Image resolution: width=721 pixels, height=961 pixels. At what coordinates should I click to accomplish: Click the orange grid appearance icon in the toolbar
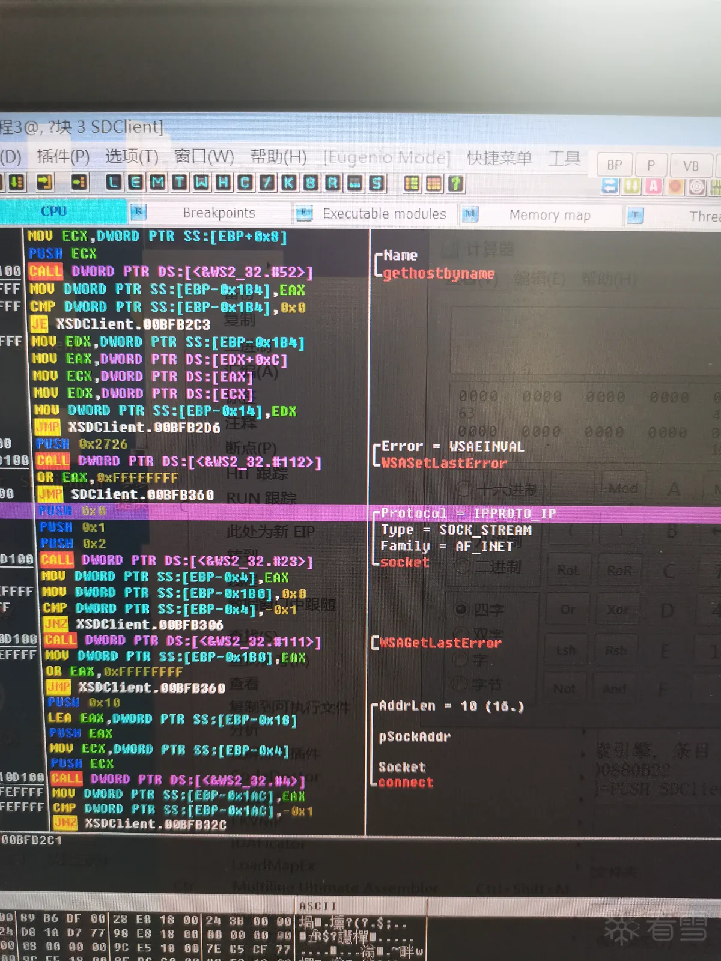pyautogui.click(x=434, y=183)
